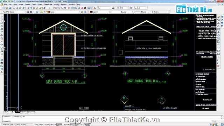This screenshot has height=126, width=224.
Task: Click the Cut icon in toolbar
Action: [28, 8]
